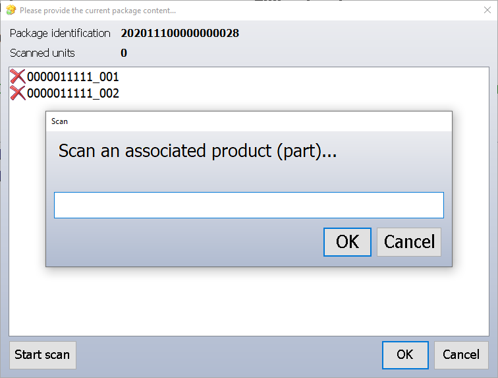
Task: Click the bottom Cancel button of package window
Action: 460,355
